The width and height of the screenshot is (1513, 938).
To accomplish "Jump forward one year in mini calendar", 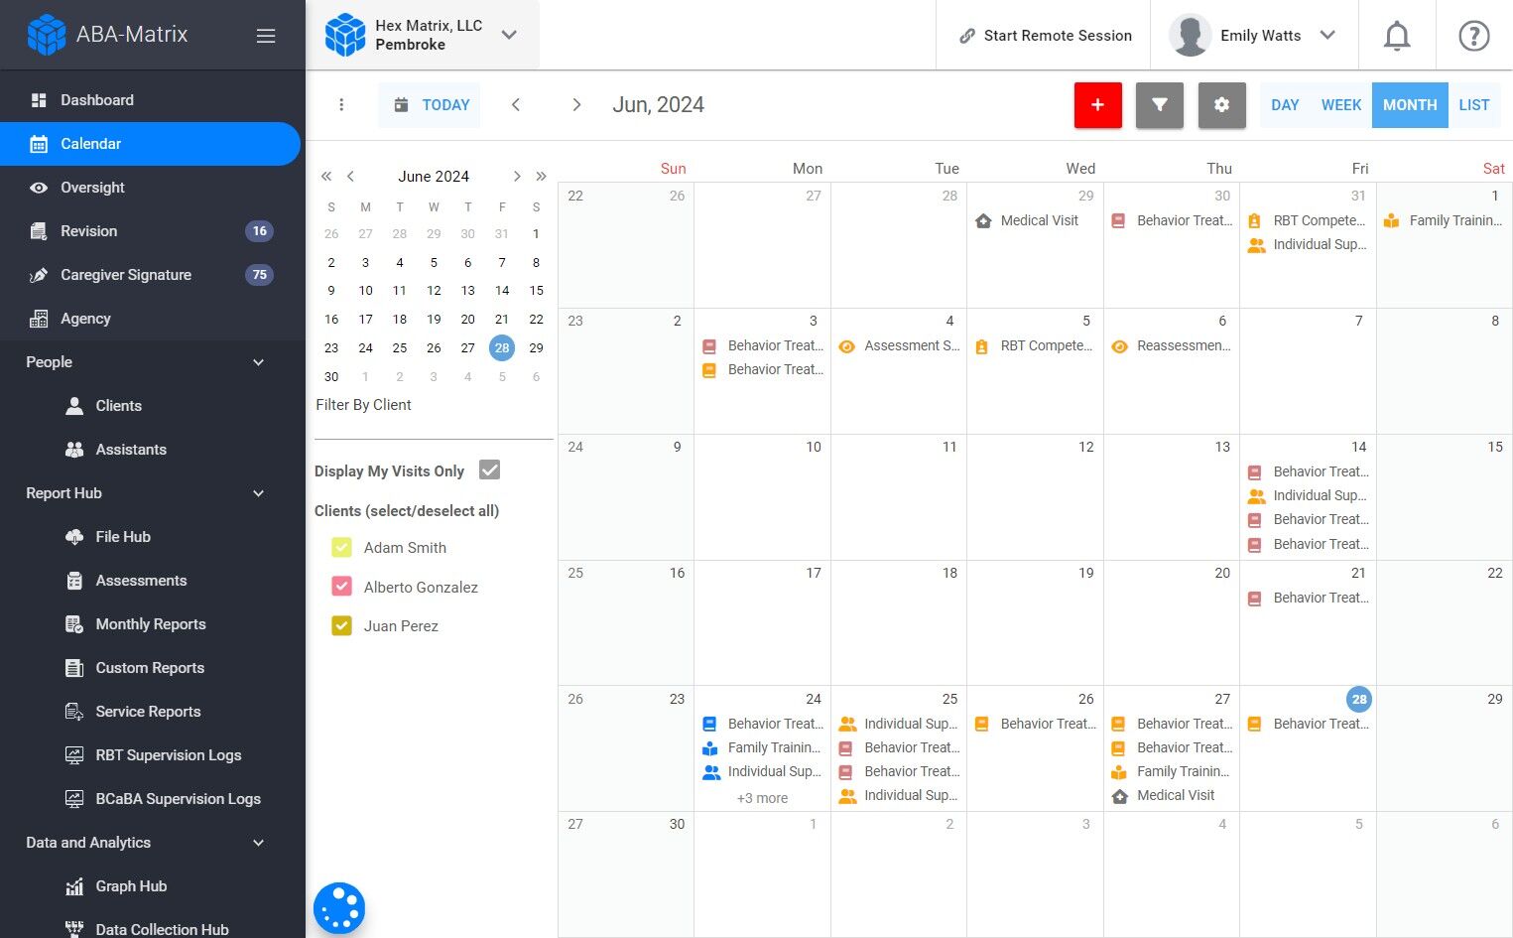I will tap(541, 177).
